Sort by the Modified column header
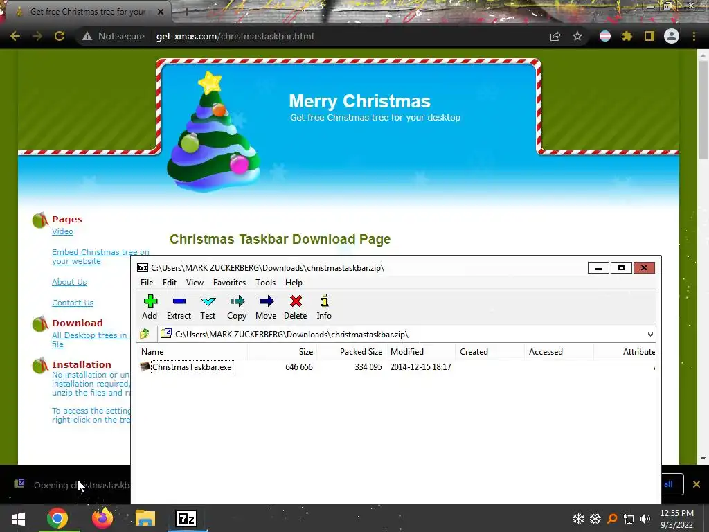 pyautogui.click(x=420, y=351)
